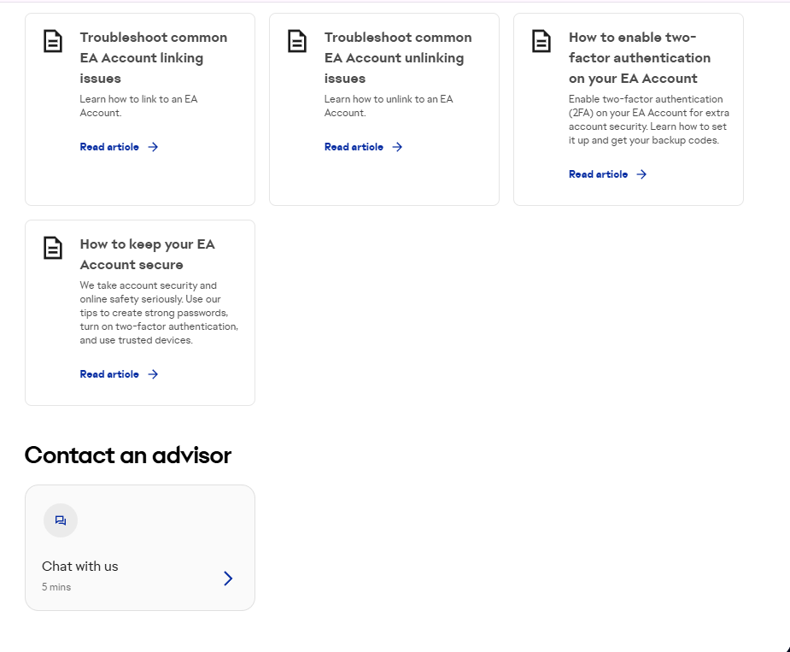
Task: Click the document icon beside linking issues article
Action: pos(53,41)
